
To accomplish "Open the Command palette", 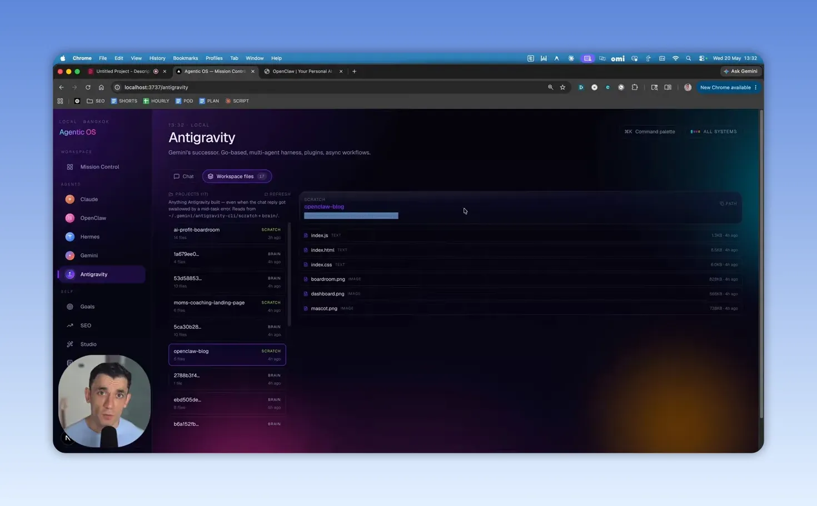I will click(x=650, y=132).
